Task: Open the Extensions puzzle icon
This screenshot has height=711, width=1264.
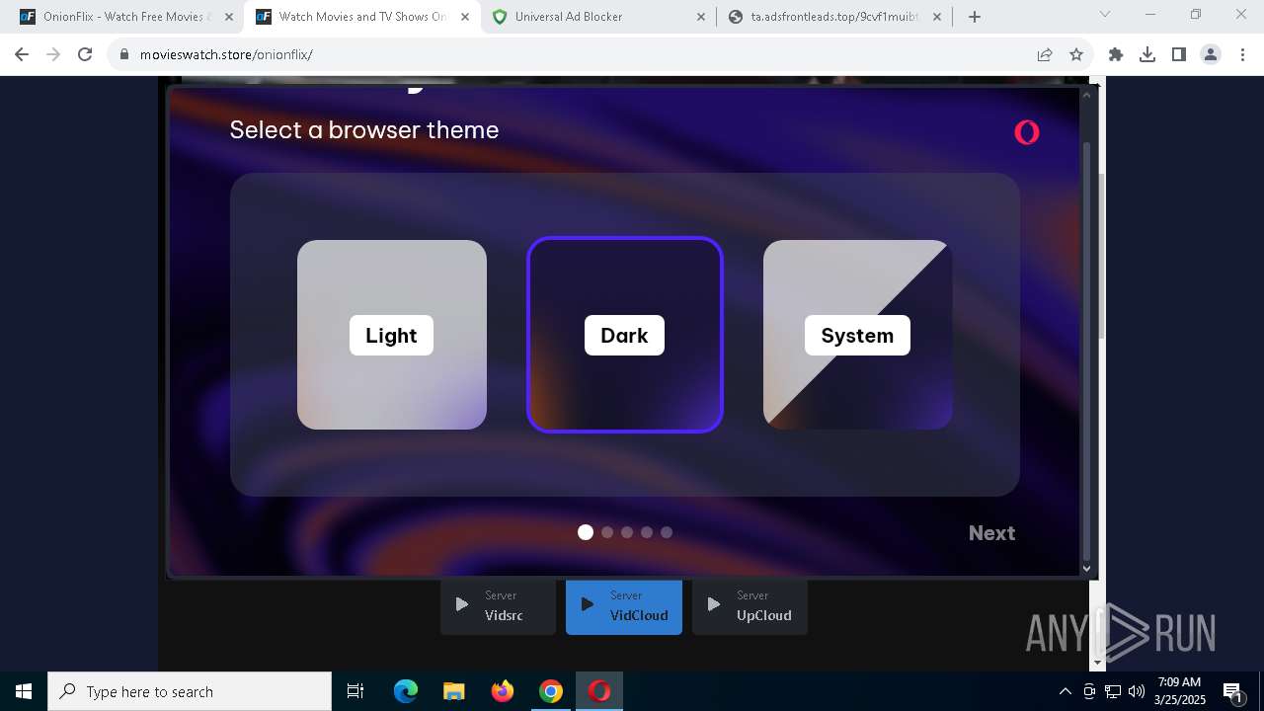Action: click(1116, 54)
